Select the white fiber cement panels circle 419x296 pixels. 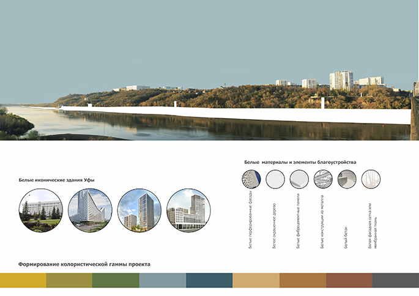299,179
